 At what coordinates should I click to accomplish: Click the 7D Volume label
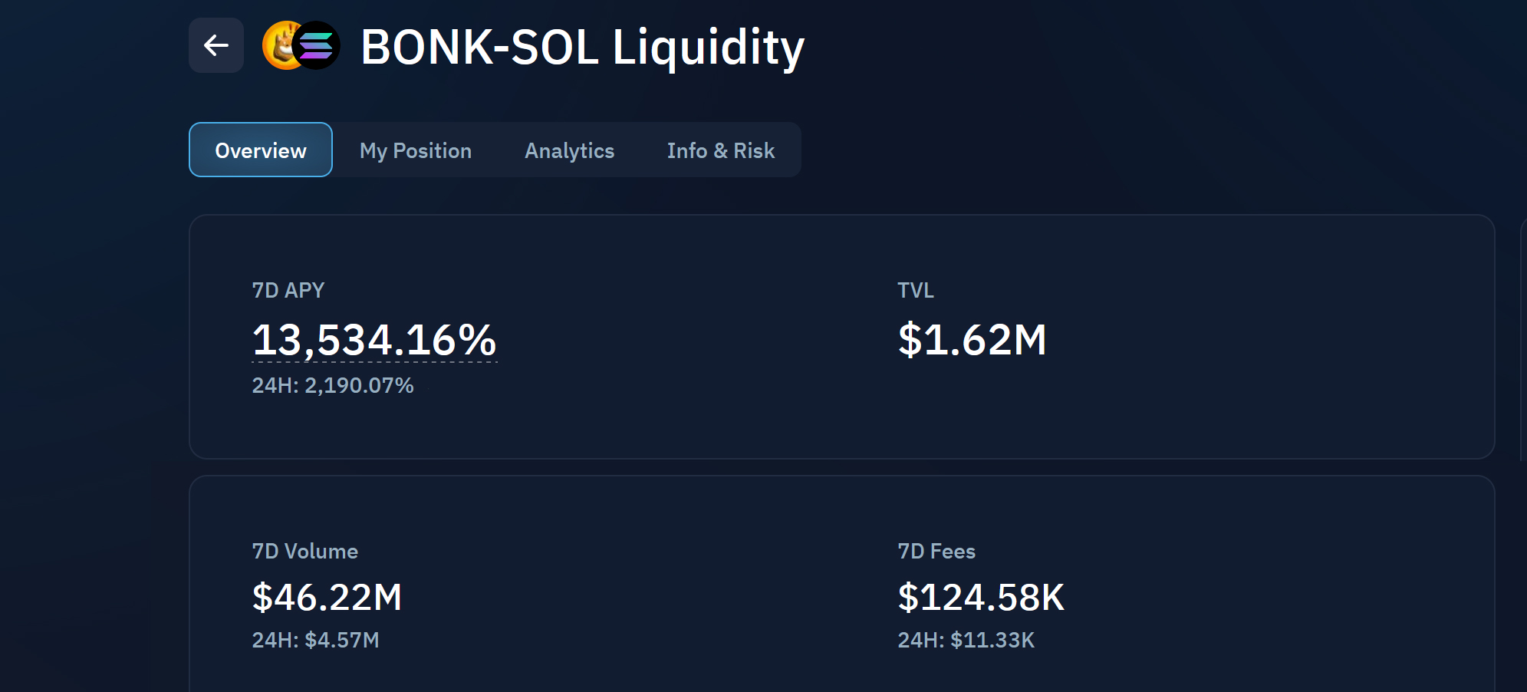click(305, 551)
